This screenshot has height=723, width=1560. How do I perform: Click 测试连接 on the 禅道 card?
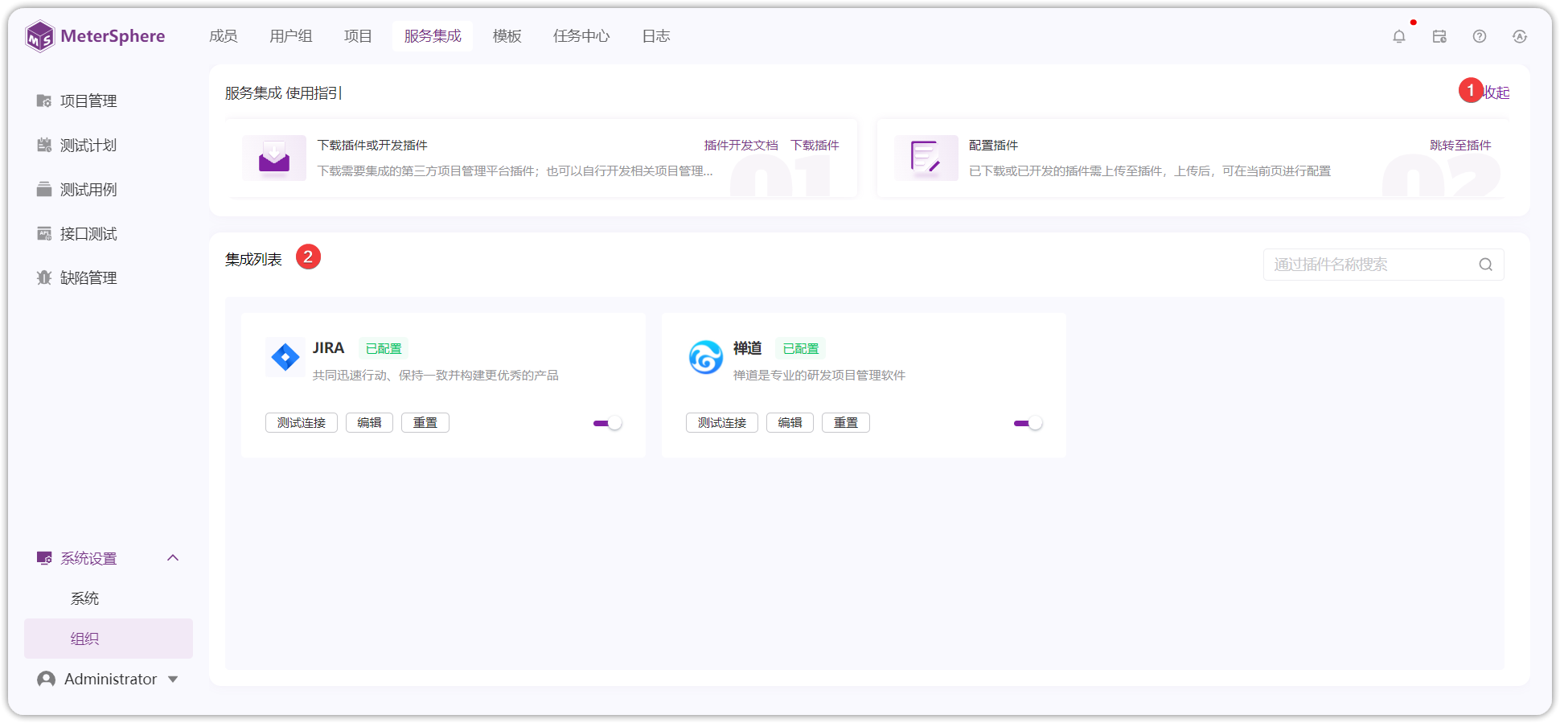point(722,423)
